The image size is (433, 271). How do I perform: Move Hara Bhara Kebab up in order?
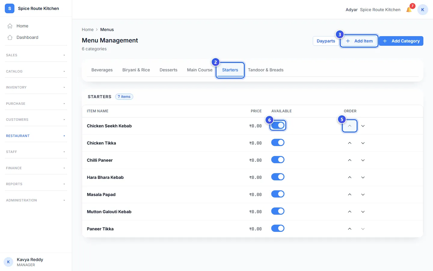[x=350, y=177]
